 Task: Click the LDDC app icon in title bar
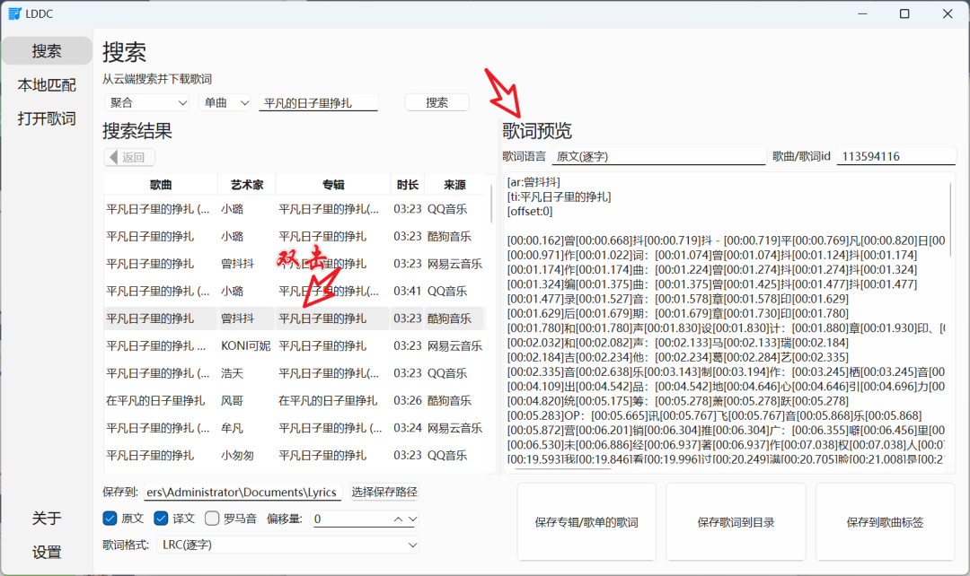pyautogui.click(x=15, y=13)
